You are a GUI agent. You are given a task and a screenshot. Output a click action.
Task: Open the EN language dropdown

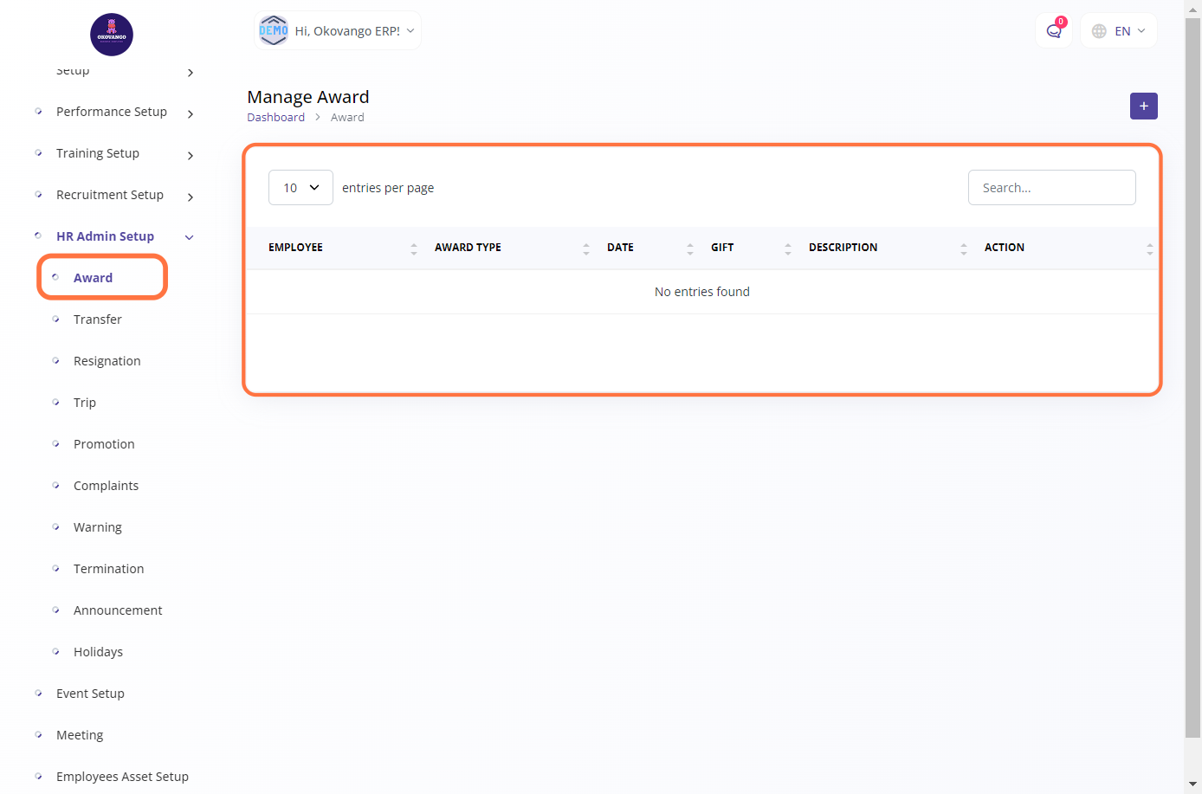point(1119,31)
